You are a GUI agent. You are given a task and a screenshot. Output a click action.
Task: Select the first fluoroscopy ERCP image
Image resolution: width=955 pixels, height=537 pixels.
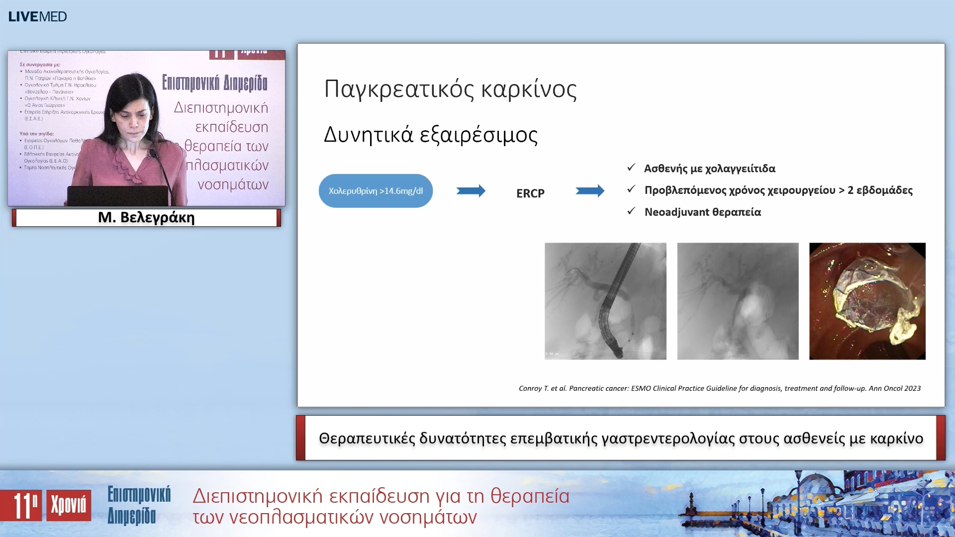pyautogui.click(x=605, y=301)
